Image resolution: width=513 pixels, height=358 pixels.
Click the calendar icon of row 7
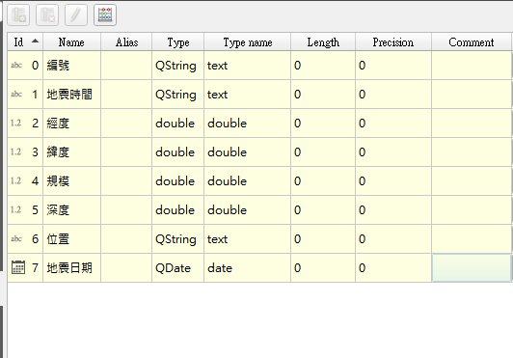click(x=18, y=267)
